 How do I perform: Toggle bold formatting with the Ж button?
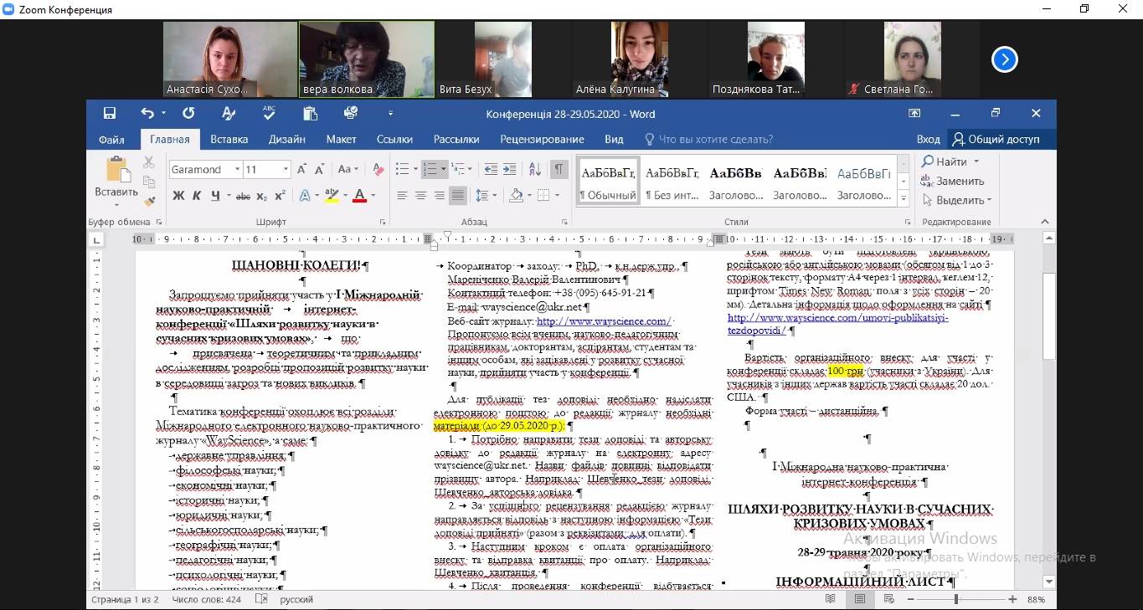coord(178,196)
